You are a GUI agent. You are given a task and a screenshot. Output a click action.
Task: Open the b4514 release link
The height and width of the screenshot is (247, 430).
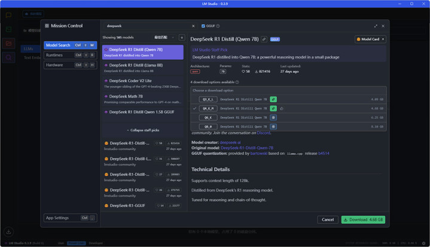click(324, 153)
